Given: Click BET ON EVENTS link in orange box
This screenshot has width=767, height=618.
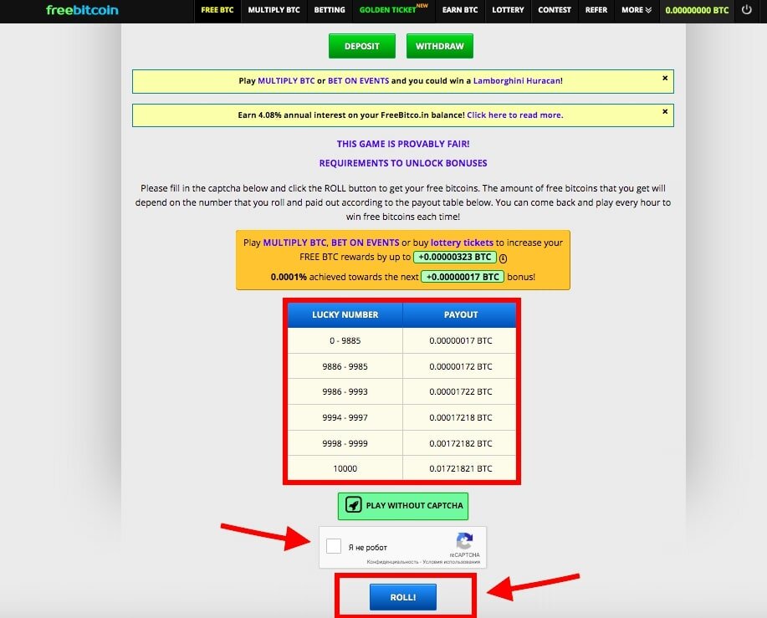Looking at the screenshot, I should (x=366, y=243).
